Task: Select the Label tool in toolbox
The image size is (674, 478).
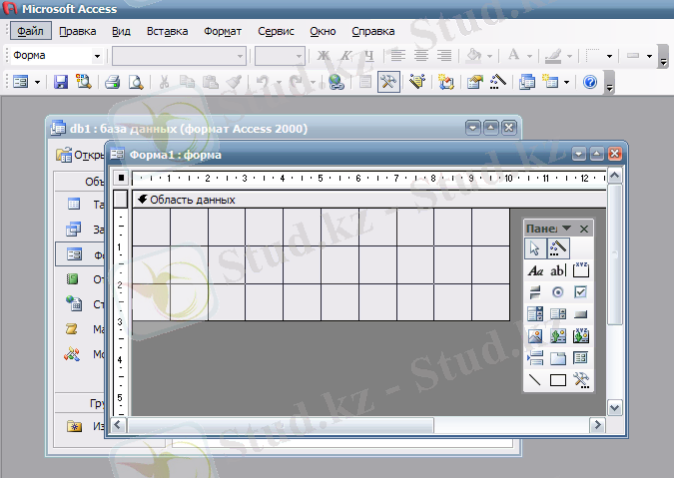Action: (x=535, y=270)
